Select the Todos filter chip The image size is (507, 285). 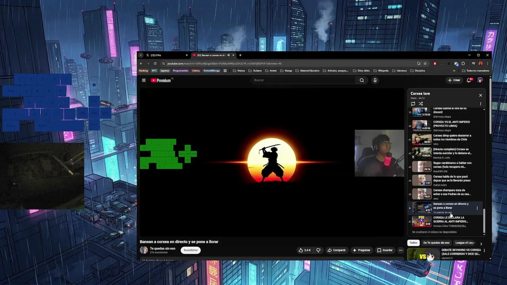(x=414, y=243)
